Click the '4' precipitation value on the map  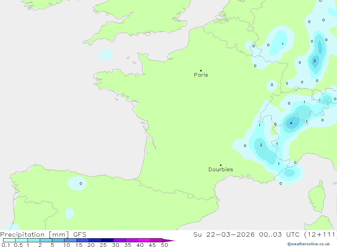(291, 123)
